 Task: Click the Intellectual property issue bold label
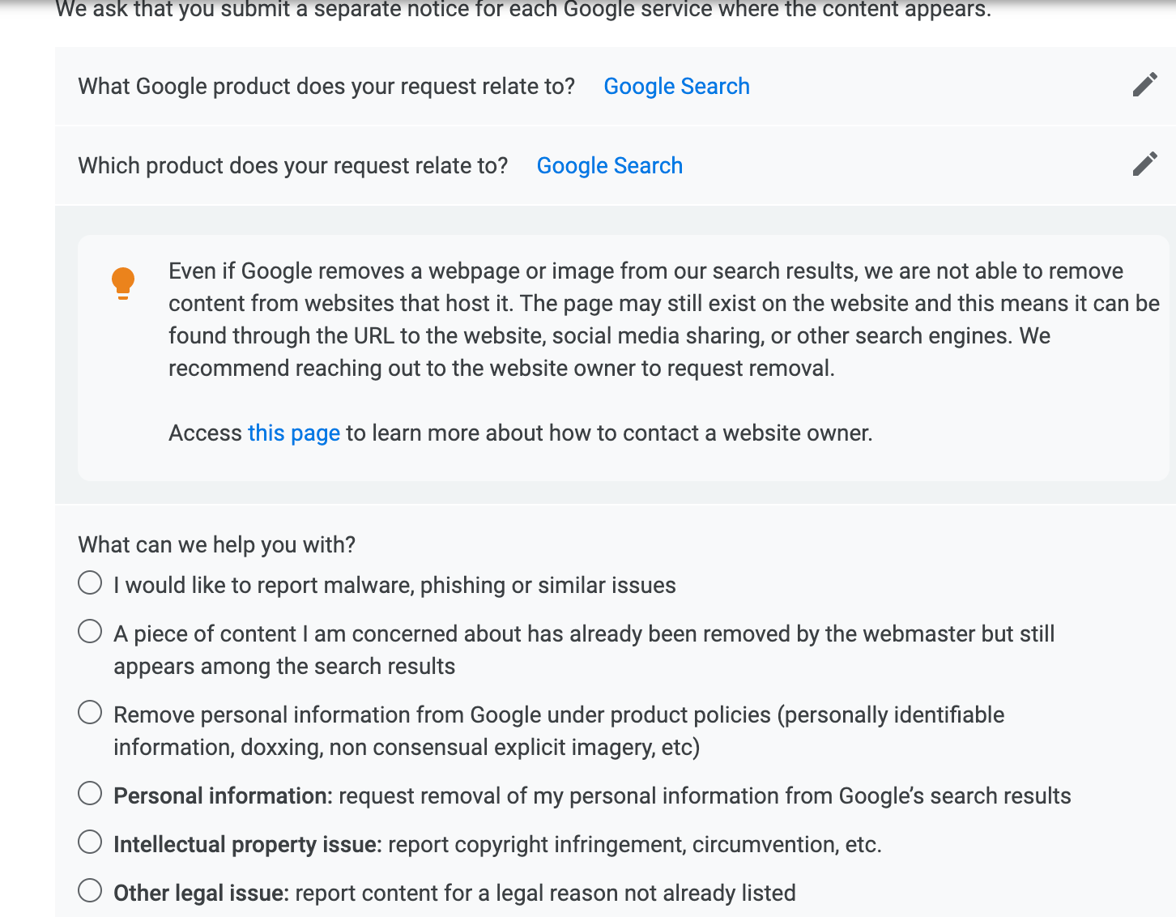pos(248,845)
